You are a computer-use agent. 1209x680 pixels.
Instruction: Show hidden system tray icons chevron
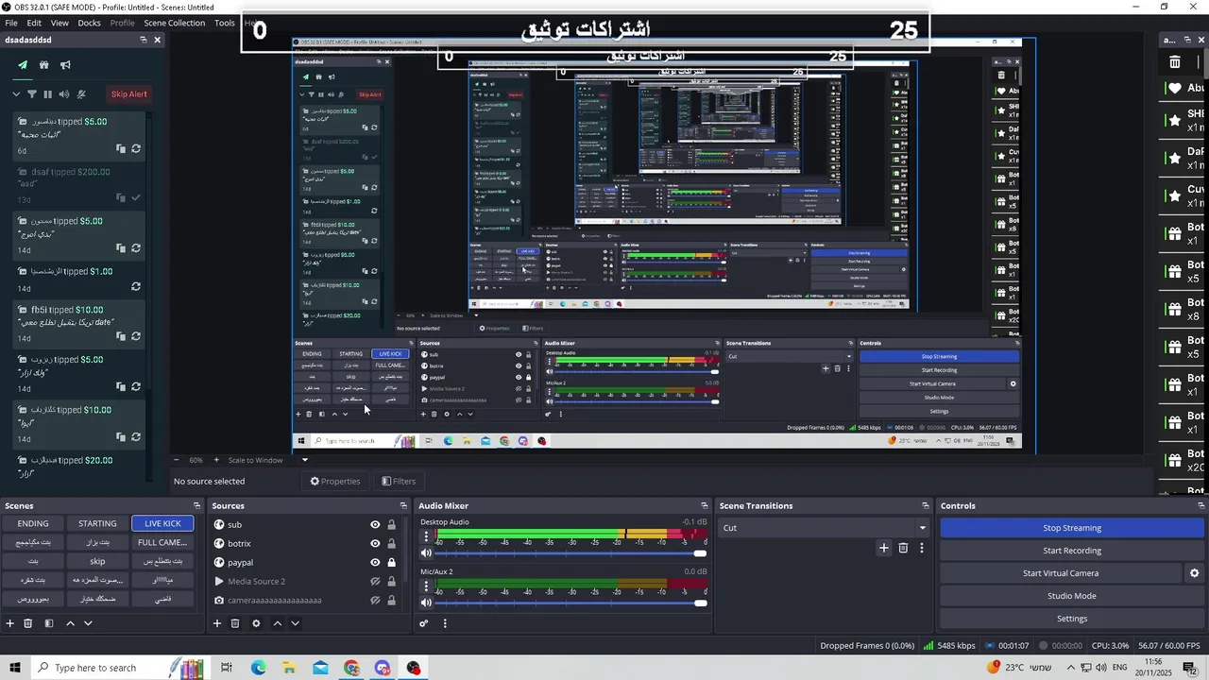pyautogui.click(x=1070, y=668)
